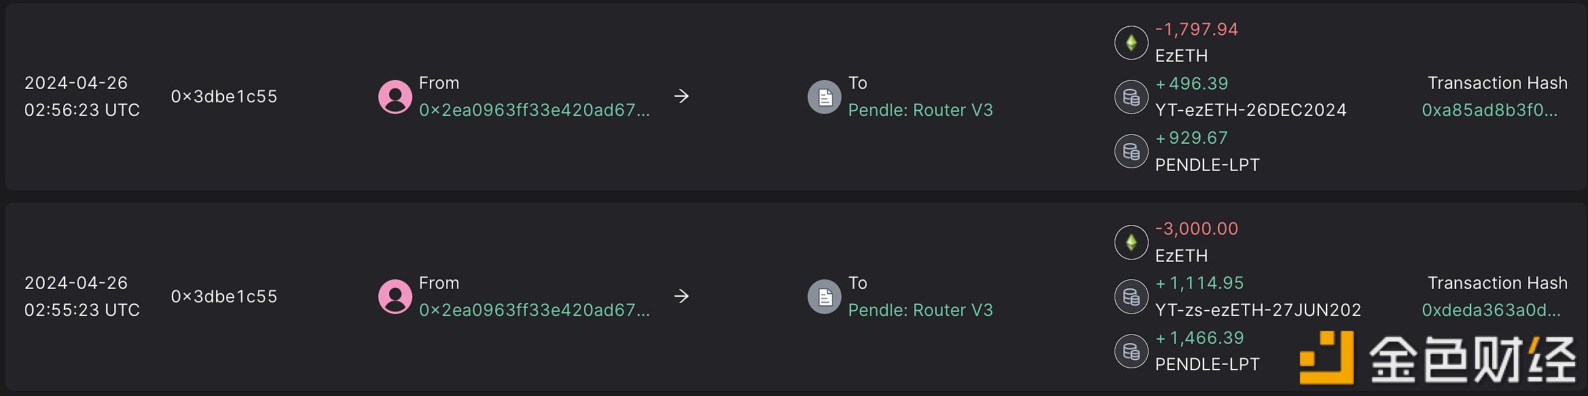
Task: Open Pendle: Router V3 link in first transaction
Action: coord(920,110)
